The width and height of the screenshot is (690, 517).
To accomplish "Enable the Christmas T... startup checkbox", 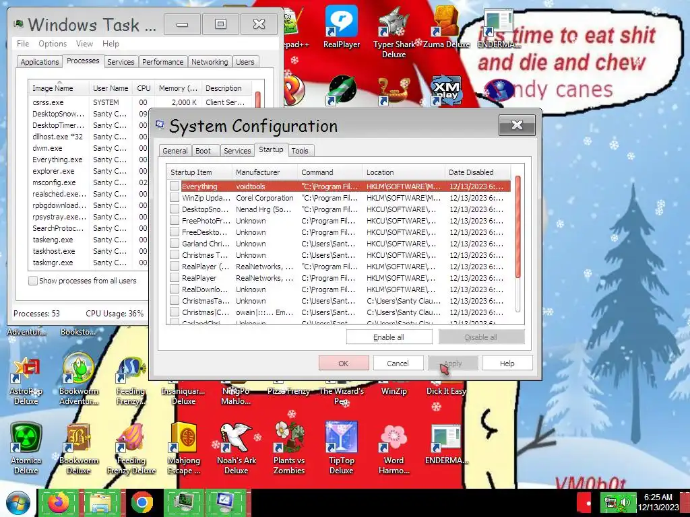I will tap(175, 254).
